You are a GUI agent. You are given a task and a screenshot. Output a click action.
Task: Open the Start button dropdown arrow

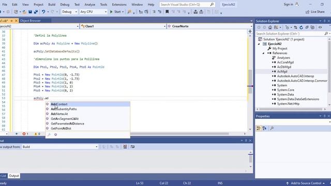(x=123, y=12)
